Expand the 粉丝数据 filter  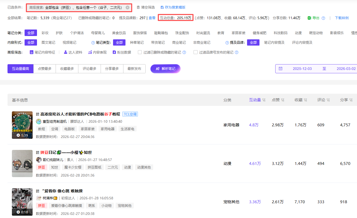(x=122, y=52)
